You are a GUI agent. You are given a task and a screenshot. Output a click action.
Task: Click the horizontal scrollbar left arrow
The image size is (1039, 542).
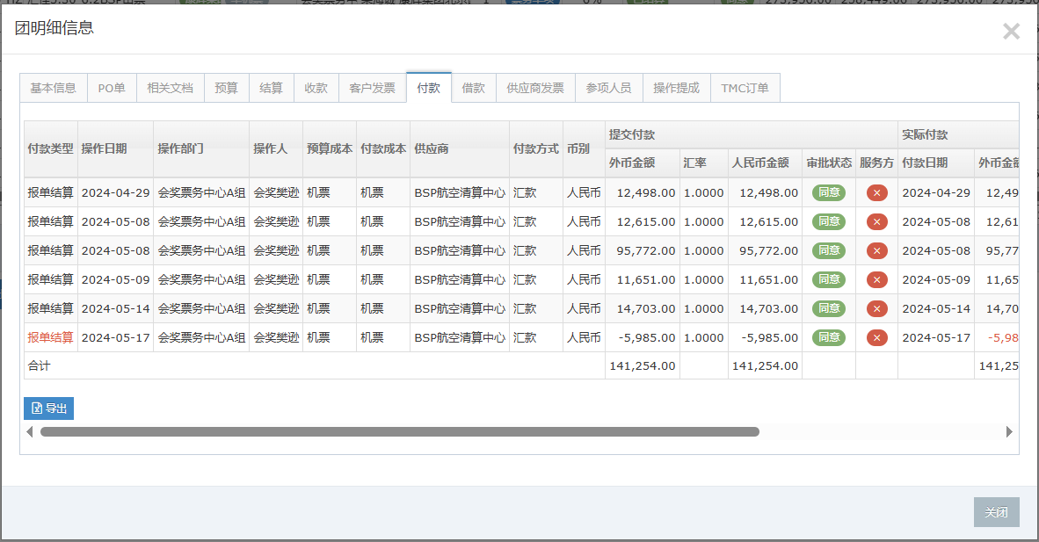tap(30, 432)
